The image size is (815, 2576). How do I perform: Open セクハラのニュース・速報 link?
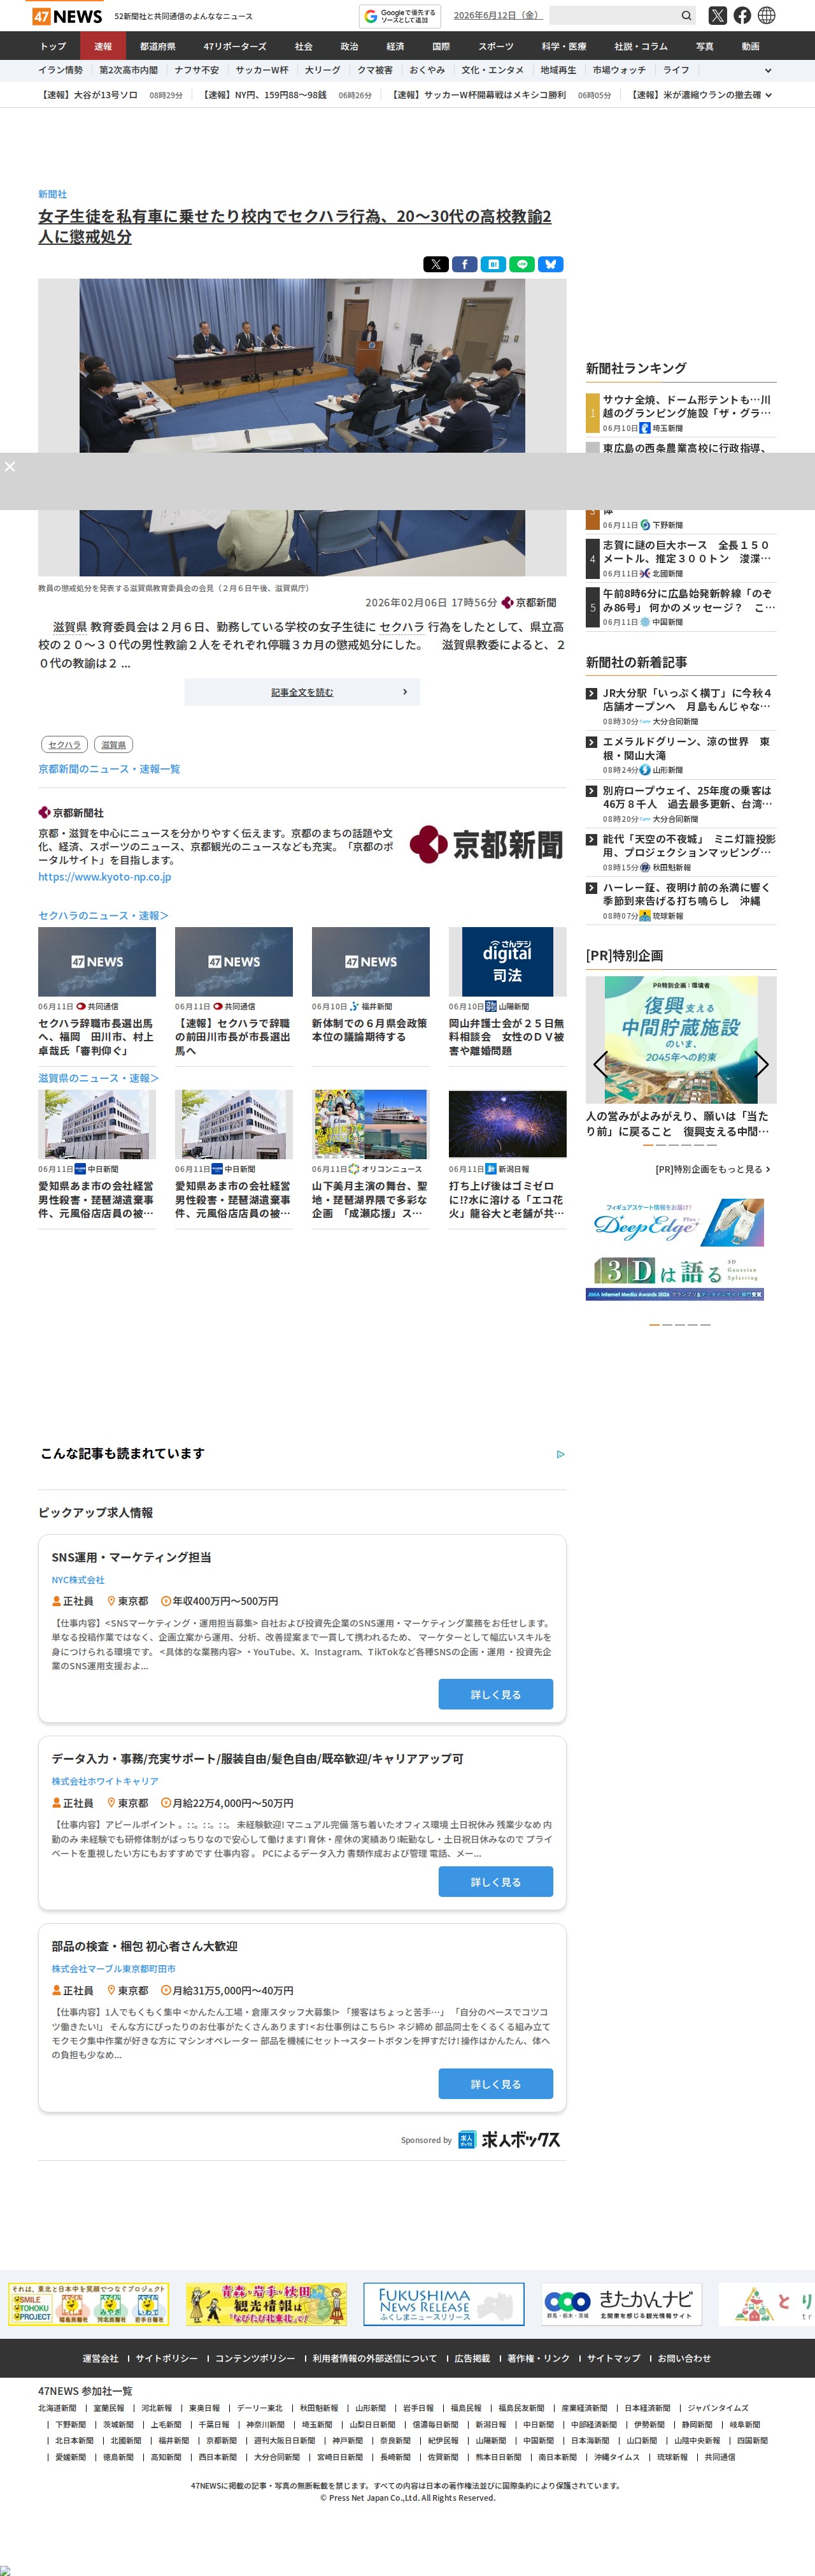coord(103,915)
